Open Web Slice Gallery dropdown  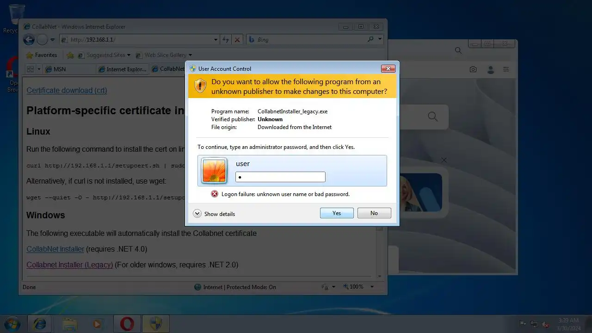coord(164,55)
